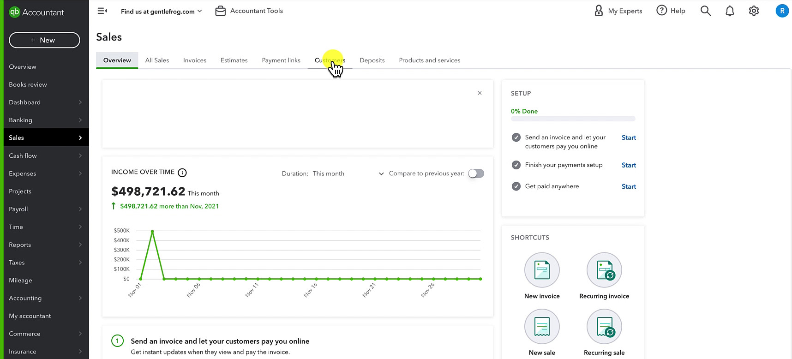Image resolution: width=792 pixels, height=359 pixels.
Task: Check the 'Get paid anywhere' circle
Action: (x=516, y=186)
